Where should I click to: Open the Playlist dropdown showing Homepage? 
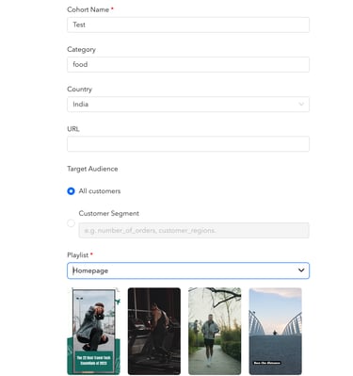click(x=188, y=270)
